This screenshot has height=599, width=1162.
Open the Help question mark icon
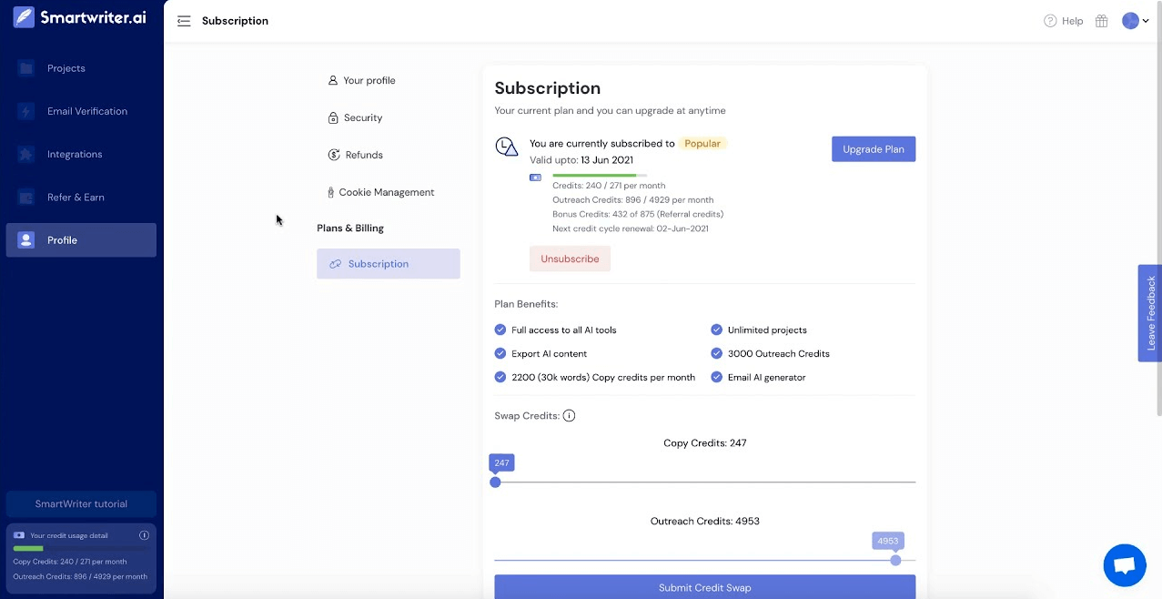(1050, 21)
